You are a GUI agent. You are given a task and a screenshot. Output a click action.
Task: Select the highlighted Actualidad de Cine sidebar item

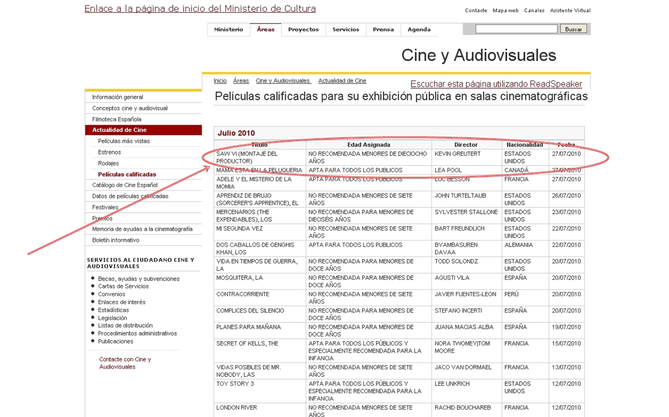pos(143,130)
